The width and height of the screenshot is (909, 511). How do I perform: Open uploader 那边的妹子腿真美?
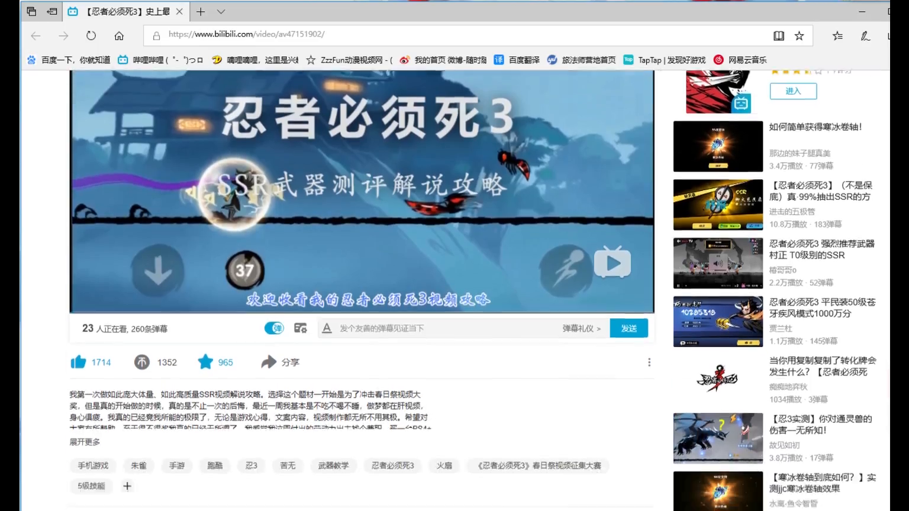[800, 153]
